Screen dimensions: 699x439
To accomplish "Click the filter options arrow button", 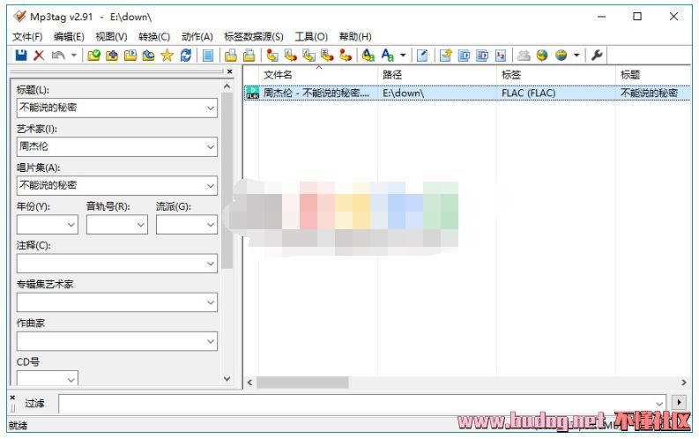I will tap(679, 403).
